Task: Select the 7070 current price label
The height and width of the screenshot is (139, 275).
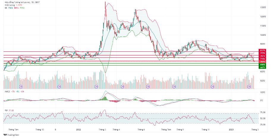Action: [x=263, y=62]
